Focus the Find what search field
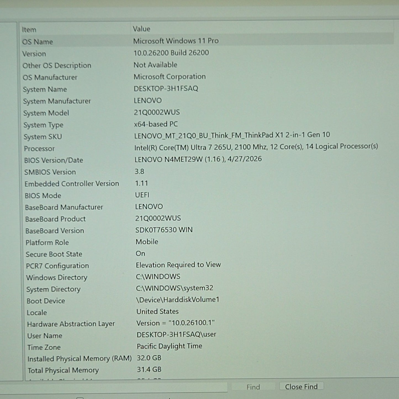This screenshot has width=399, height=399. (x=114, y=387)
